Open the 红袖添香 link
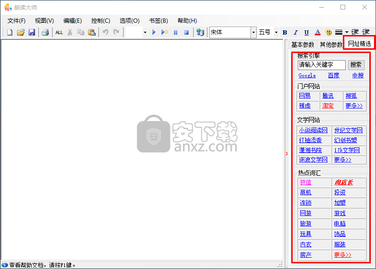 [311, 140]
